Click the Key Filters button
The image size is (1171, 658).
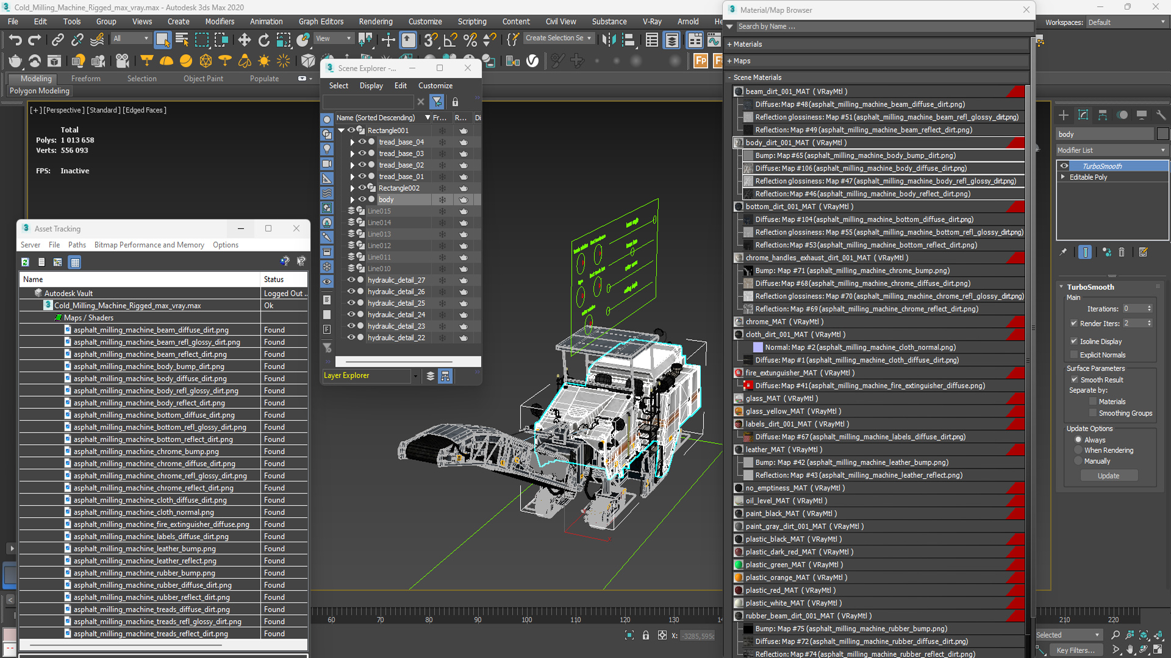tap(1076, 650)
